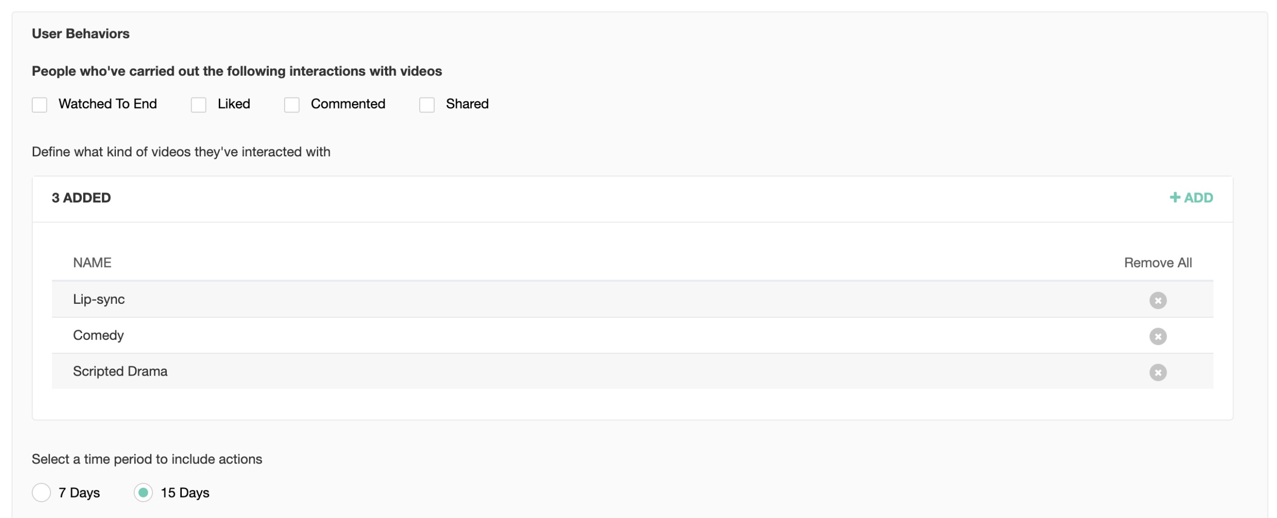Select the Lip-sync row name

coord(99,299)
